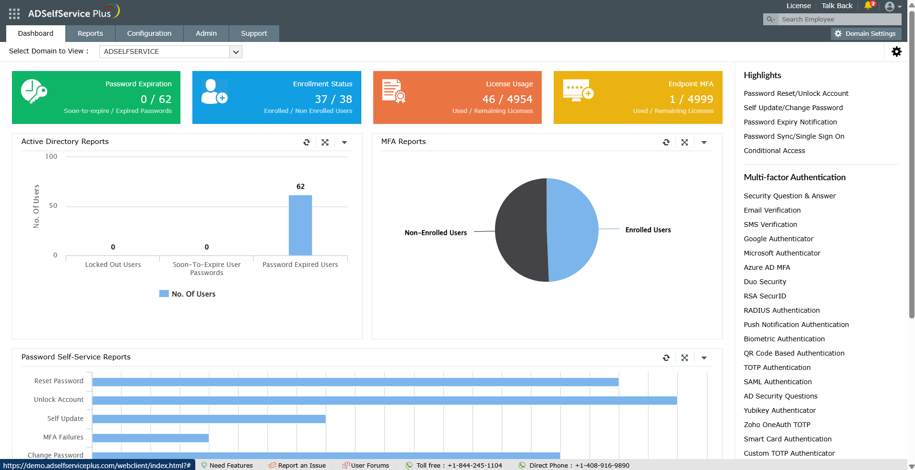Open TOTP Authentication link

777,368
